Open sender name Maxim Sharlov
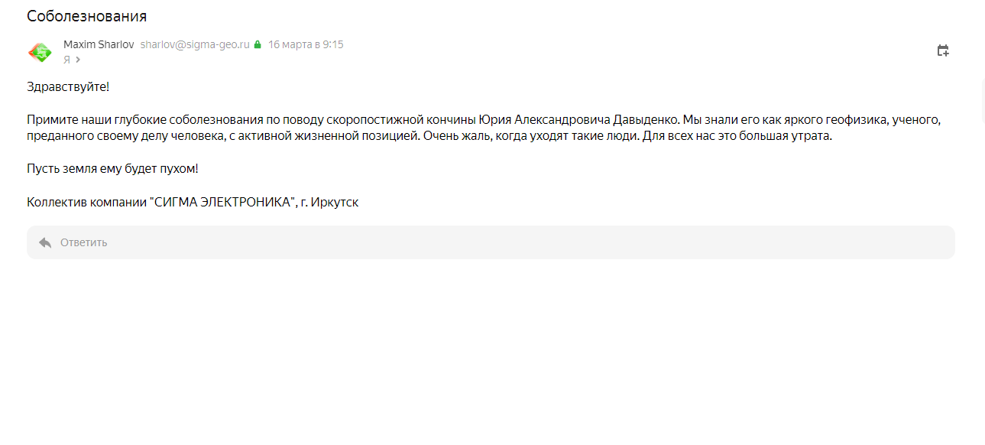The width and height of the screenshot is (985, 445). point(99,44)
